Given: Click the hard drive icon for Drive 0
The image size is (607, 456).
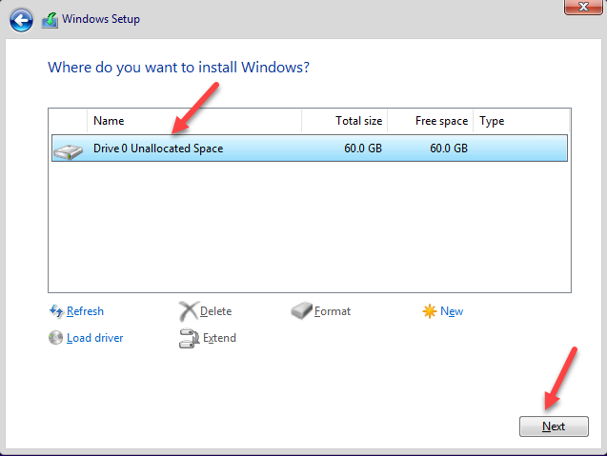Looking at the screenshot, I should click(69, 149).
